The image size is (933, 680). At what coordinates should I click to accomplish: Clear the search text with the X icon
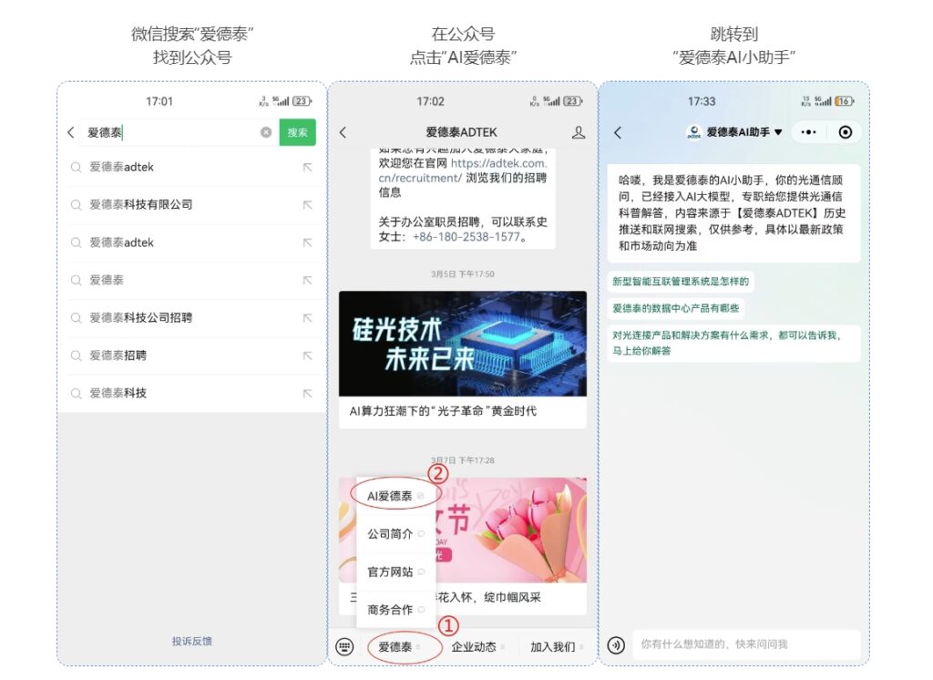266,132
